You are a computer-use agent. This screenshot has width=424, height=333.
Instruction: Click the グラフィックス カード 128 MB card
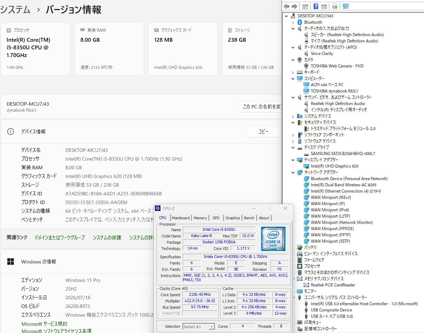[183, 49]
